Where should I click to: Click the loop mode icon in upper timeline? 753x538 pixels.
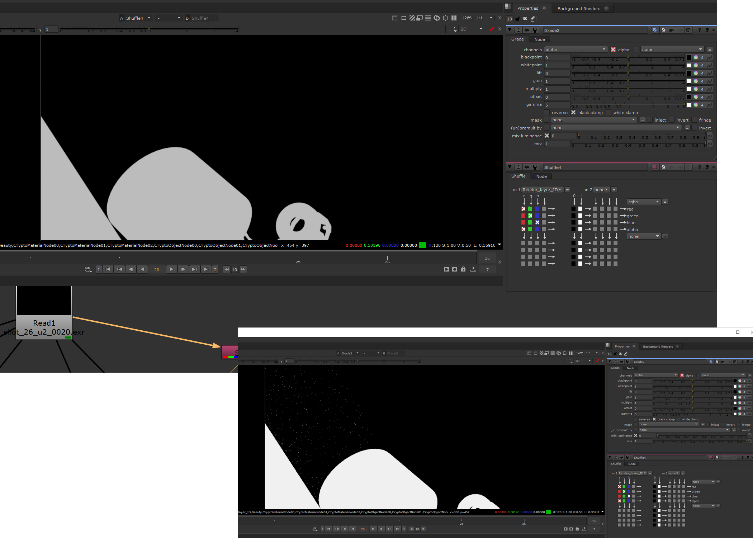pyautogui.click(x=88, y=269)
